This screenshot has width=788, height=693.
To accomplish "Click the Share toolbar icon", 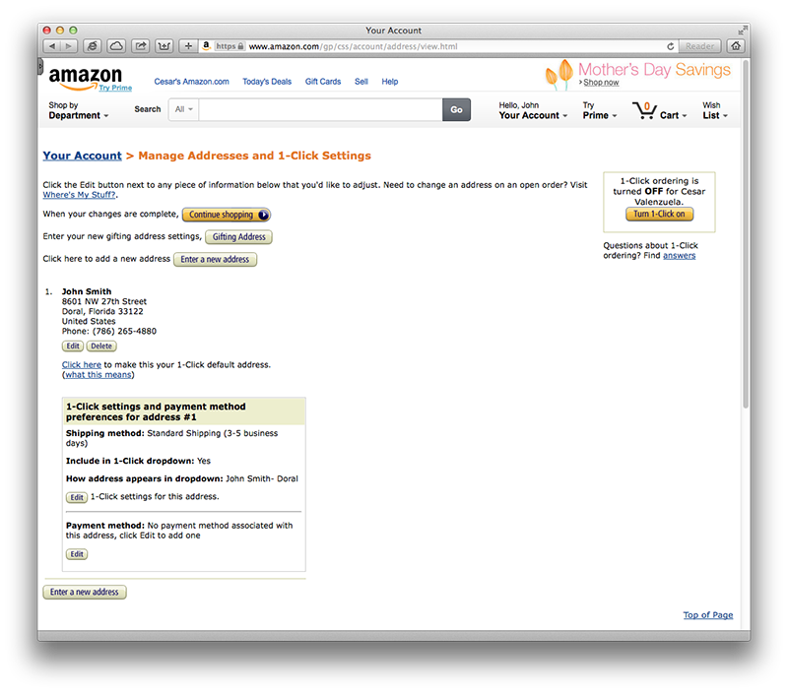I will click(141, 46).
